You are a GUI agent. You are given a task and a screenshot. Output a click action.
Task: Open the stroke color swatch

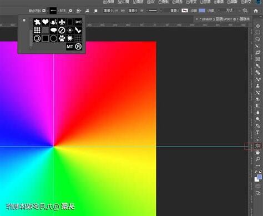tap(185, 11)
